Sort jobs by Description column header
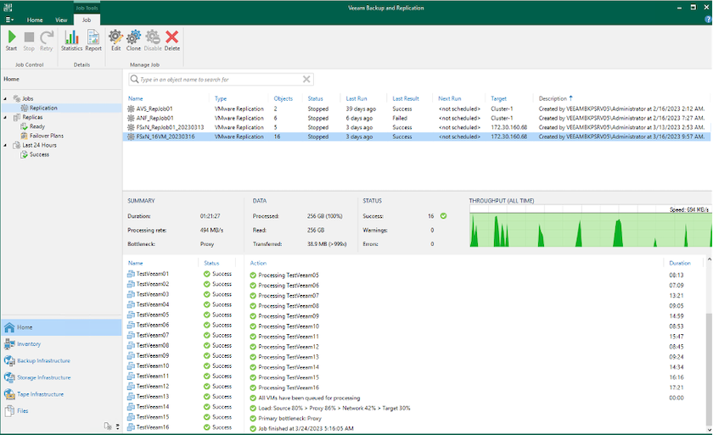The height and width of the screenshot is (435, 713). pos(553,98)
